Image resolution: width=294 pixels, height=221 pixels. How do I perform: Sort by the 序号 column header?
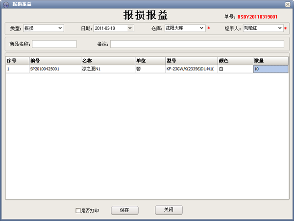pos(17,61)
